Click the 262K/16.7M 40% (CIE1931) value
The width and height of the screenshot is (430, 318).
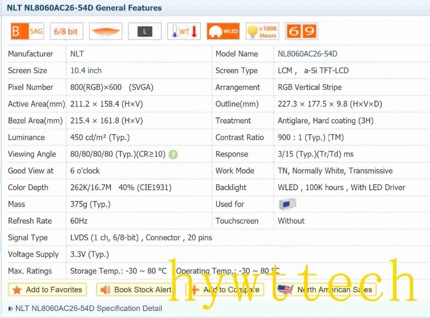[121, 188]
